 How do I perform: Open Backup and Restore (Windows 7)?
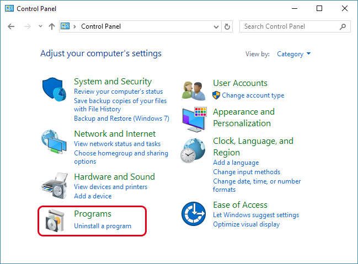coord(121,118)
